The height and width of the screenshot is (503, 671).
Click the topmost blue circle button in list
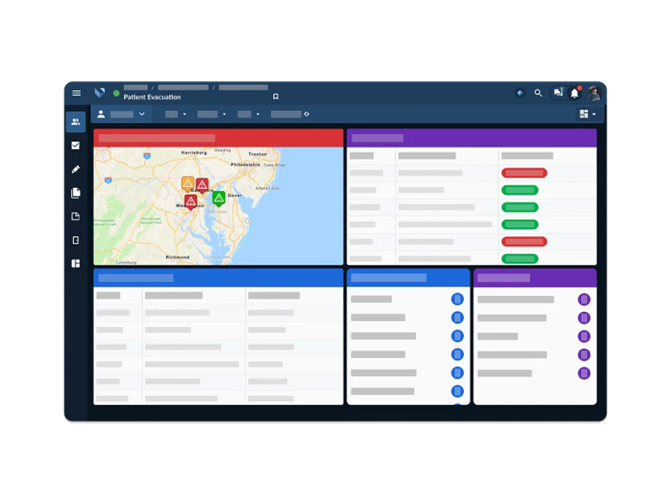[457, 299]
